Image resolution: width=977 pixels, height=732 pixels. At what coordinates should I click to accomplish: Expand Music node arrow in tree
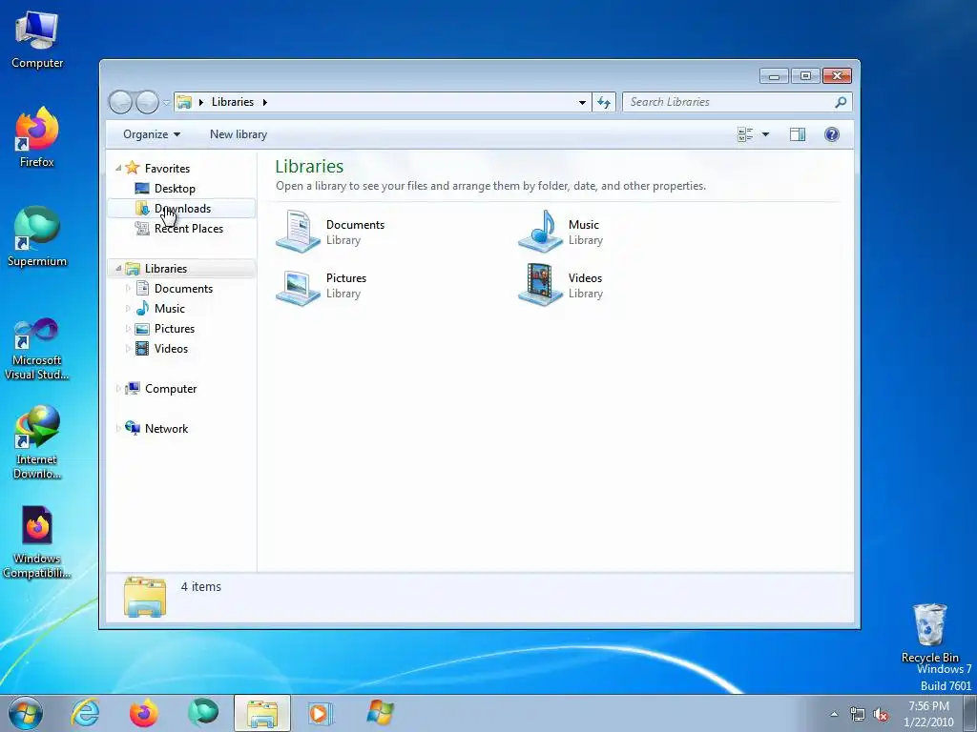128,308
